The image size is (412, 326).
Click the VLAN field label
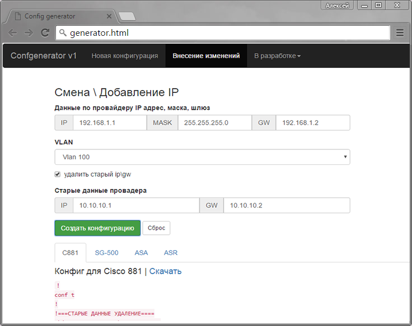(64, 142)
